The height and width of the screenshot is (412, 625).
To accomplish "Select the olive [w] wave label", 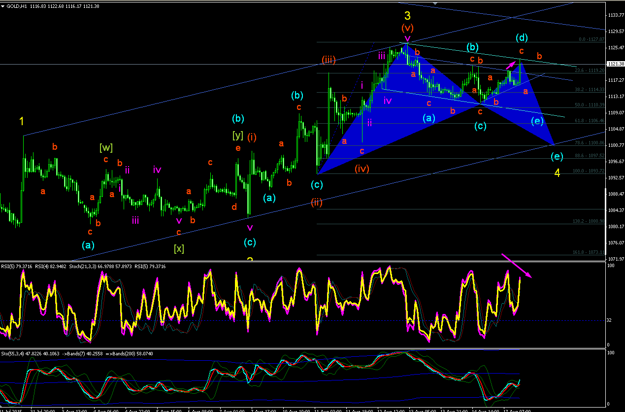I will [106, 147].
